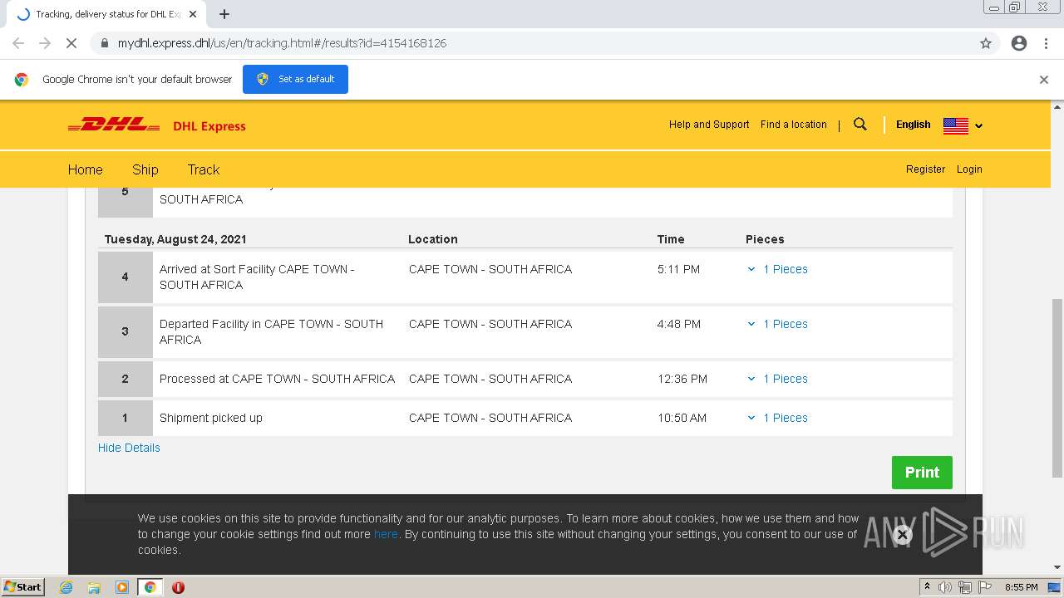Click the Location column header
1064x598 pixels.
coord(433,239)
